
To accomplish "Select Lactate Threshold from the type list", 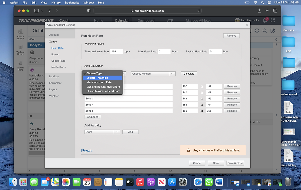I will tap(97, 78).
